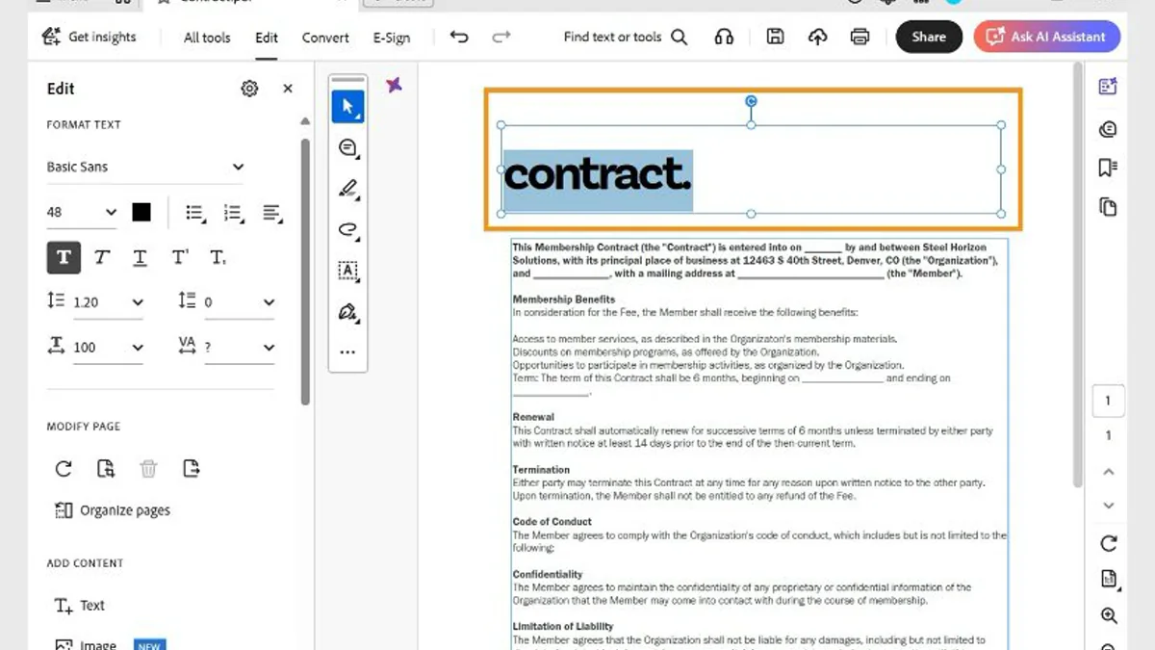The width and height of the screenshot is (1155, 650).
Task: Zoom in with the magnifier plus icon
Action: (x=1108, y=615)
